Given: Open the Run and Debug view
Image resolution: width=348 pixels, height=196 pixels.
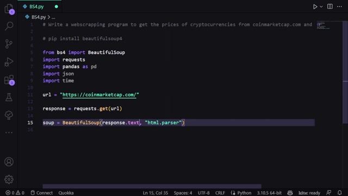Looking at the screenshot, I should click(x=9, y=62).
